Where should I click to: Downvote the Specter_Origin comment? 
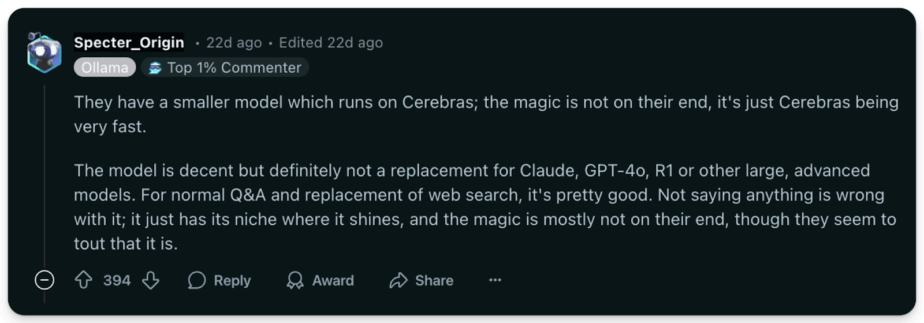click(151, 280)
